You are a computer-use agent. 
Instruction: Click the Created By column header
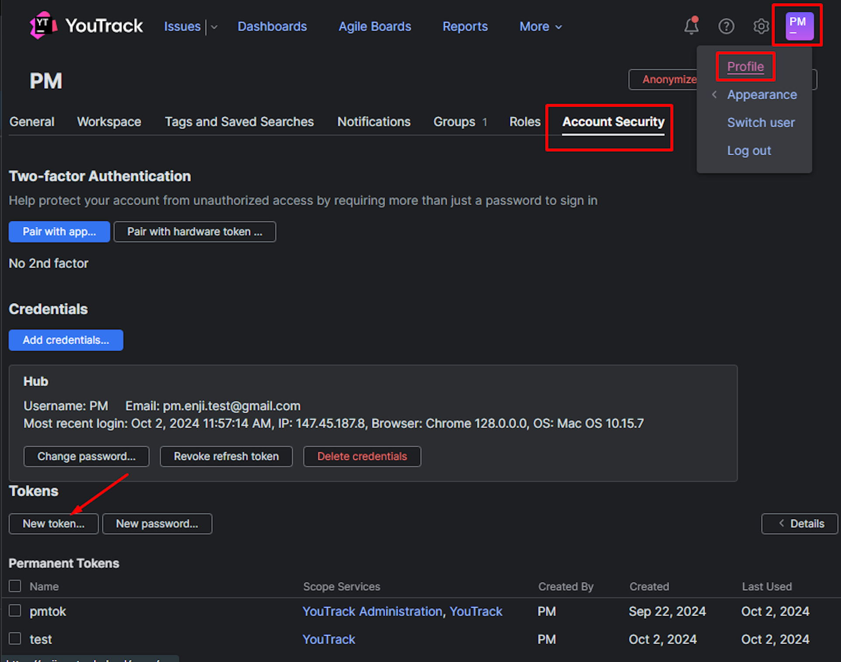tap(566, 586)
